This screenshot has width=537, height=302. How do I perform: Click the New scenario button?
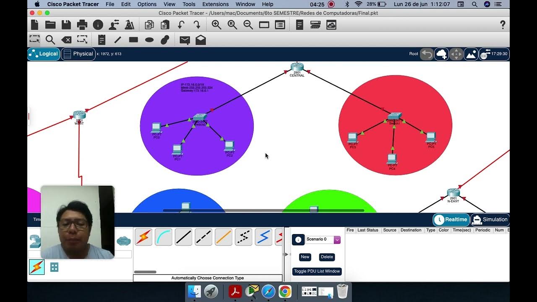click(305, 257)
